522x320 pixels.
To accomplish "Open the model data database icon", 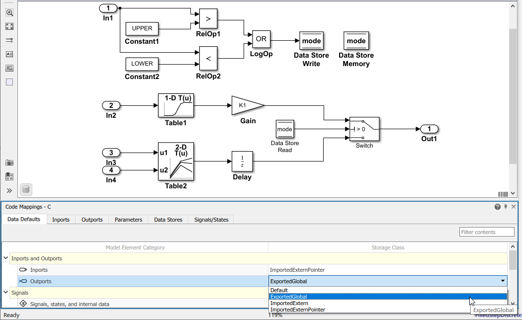I will tap(26, 189).
